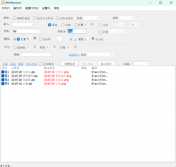
Task: Open the 操作(P) menu
Action: tap(18, 8)
